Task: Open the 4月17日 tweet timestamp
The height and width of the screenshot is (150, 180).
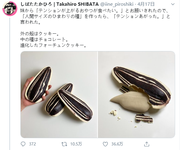Action: 146,4
